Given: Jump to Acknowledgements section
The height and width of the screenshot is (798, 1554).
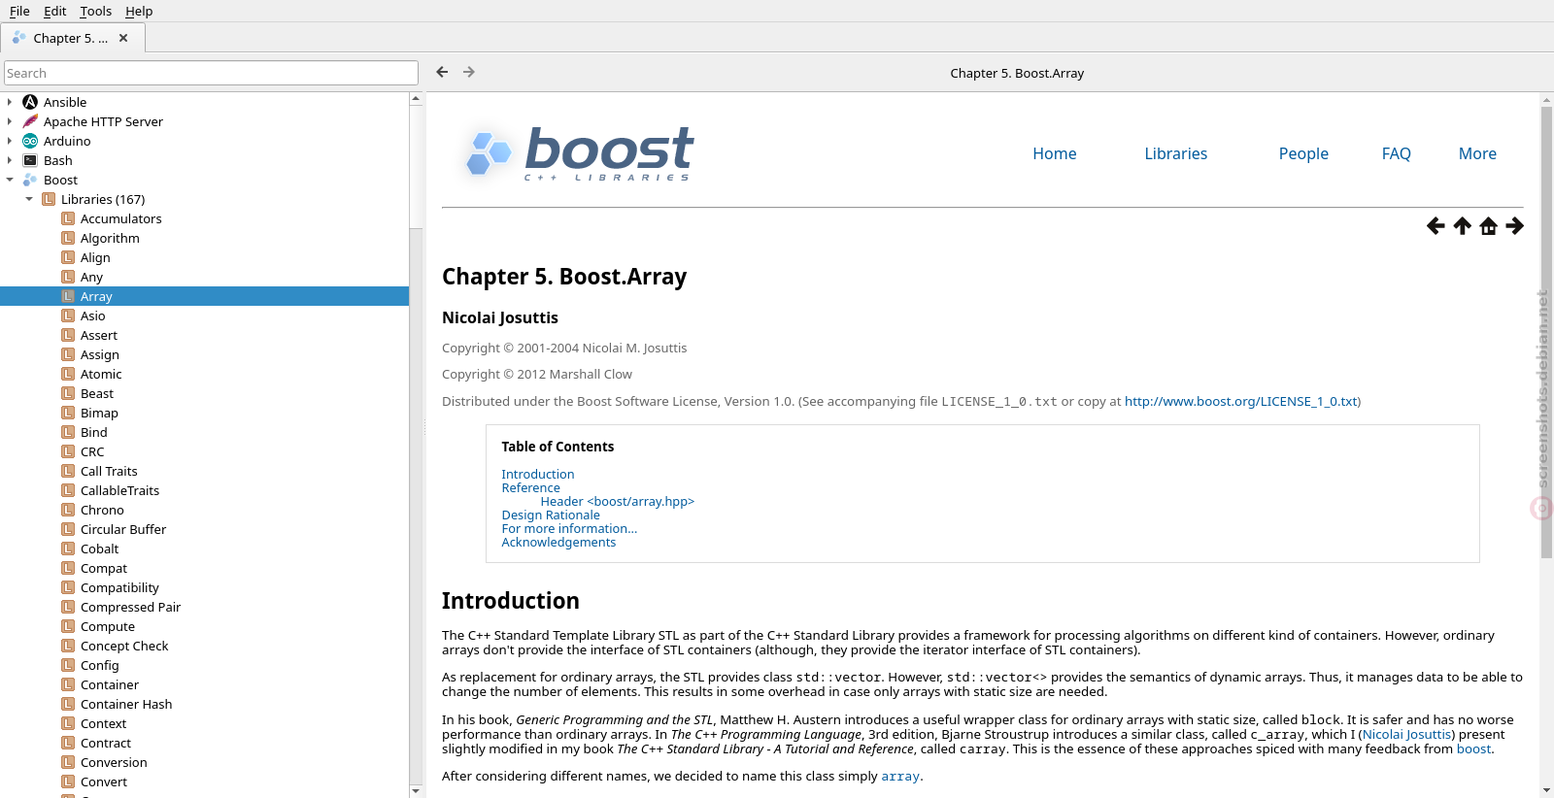Looking at the screenshot, I should click(x=558, y=542).
